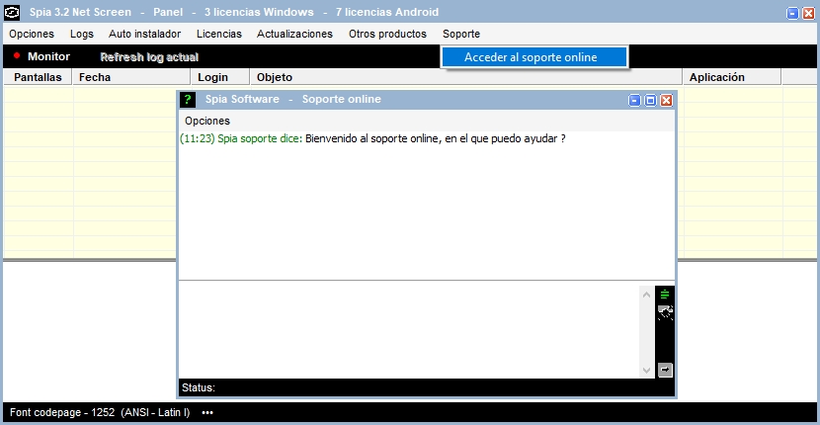Click the chat message input box
Screen dimensions: 820x425
pos(409,330)
